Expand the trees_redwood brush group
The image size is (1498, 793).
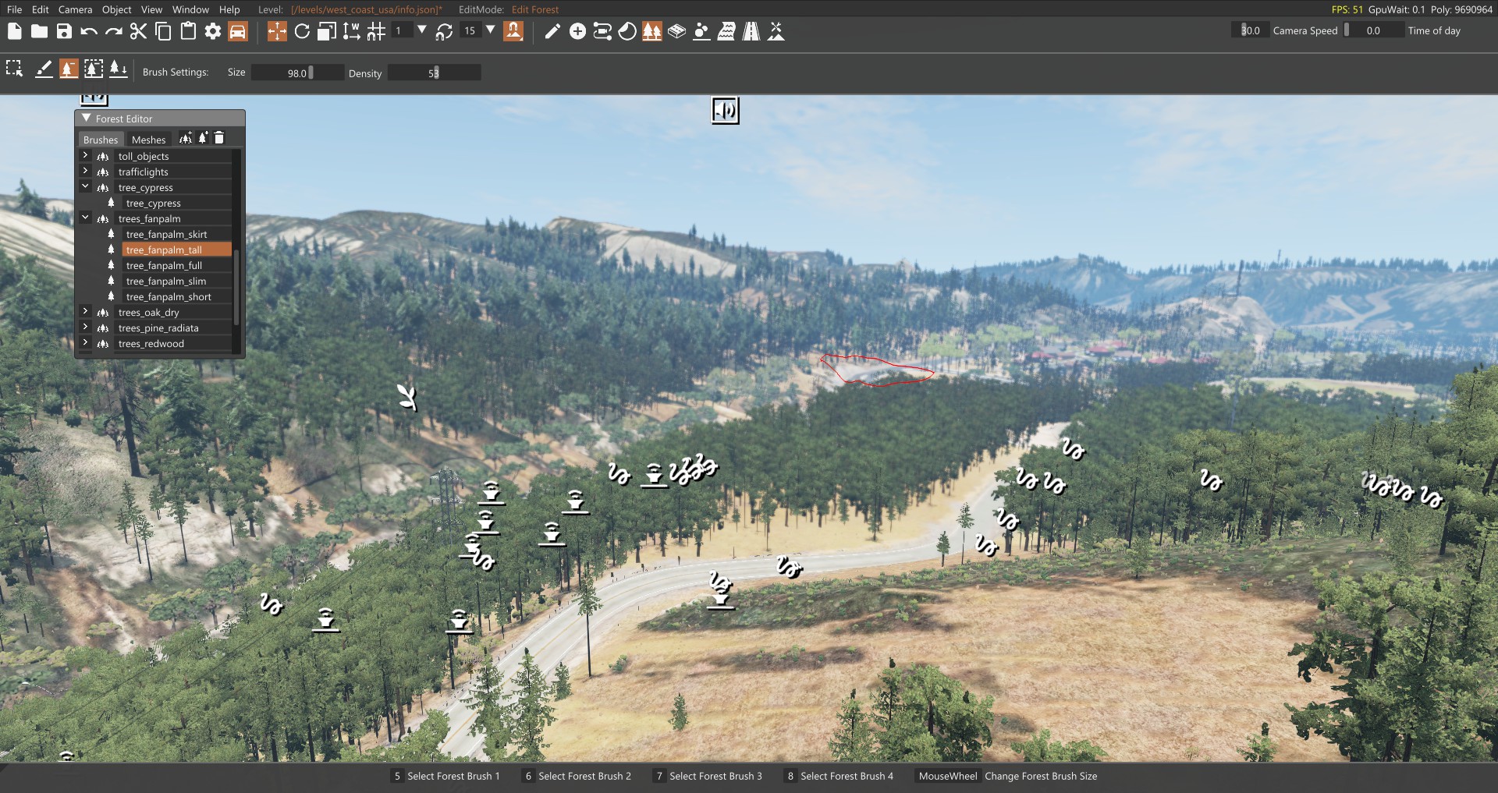[85, 342]
